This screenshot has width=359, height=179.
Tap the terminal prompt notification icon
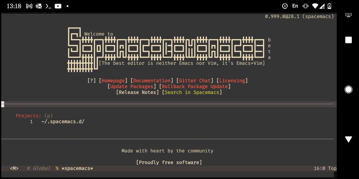tap(48, 6)
